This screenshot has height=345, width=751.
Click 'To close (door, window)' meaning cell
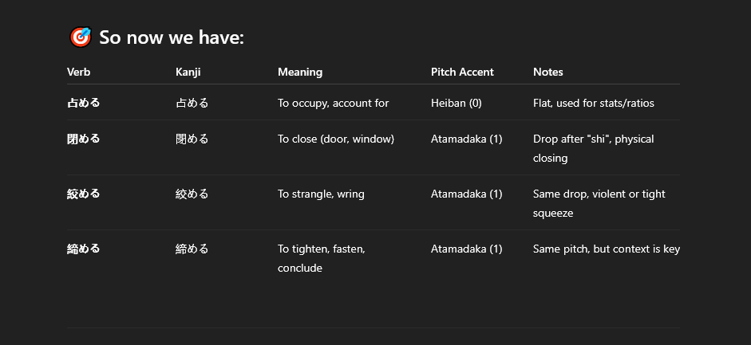point(336,139)
